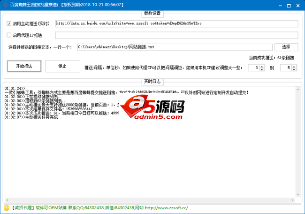Increase the maximum interval value of 5
The height and width of the screenshot is (214, 305).
(294, 66)
